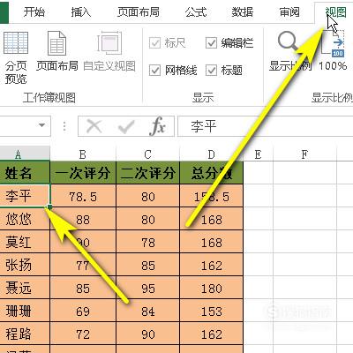The height and width of the screenshot is (353, 353).
Task: Open the 公式 ribbon tab
Action: (x=196, y=12)
